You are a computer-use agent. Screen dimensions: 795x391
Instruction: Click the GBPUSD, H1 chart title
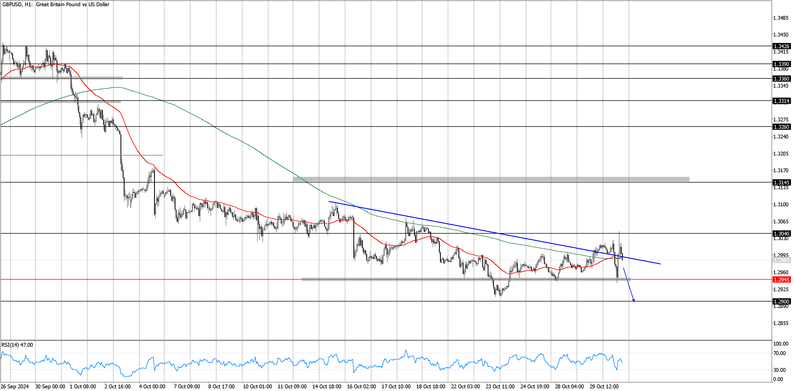(56, 4)
